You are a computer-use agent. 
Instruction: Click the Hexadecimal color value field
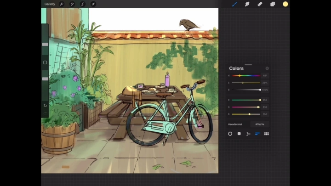(260, 124)
